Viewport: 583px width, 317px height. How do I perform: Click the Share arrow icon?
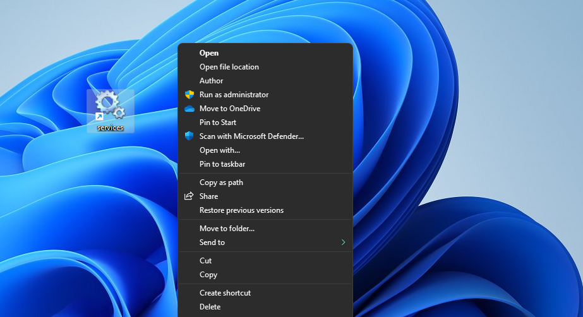tap(188, 196)
